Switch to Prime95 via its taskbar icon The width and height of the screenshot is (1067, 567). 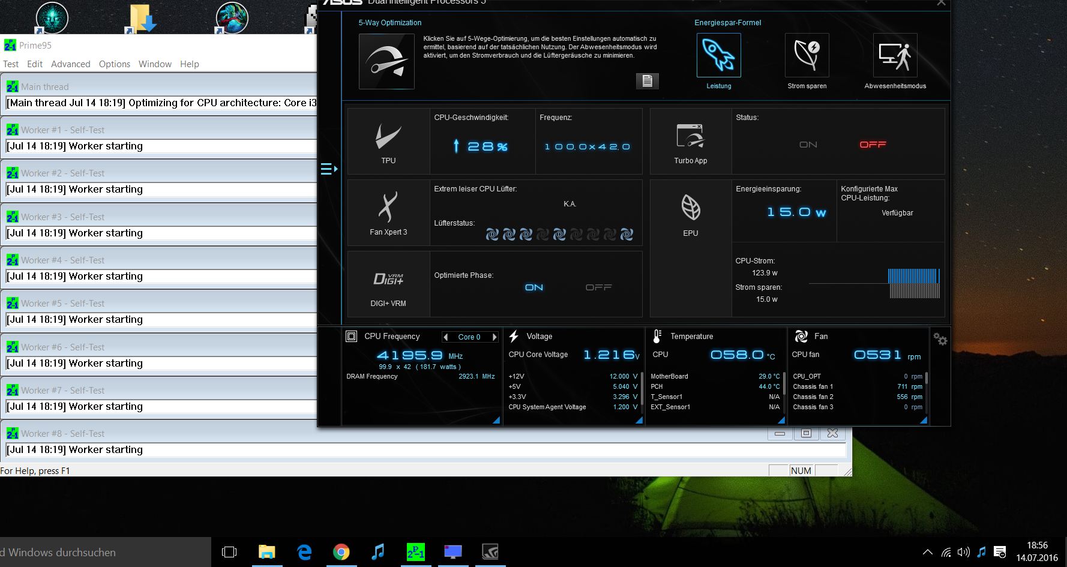point(415,552)
